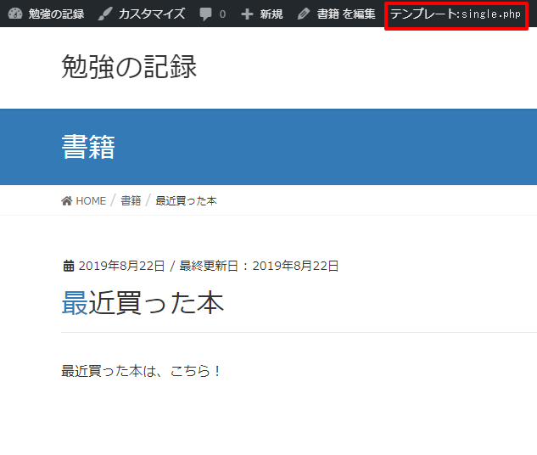The height and width of the screenshot is (455, 537).
Task: Click the calendar icon beside the post date
Action: pos(69,267)
